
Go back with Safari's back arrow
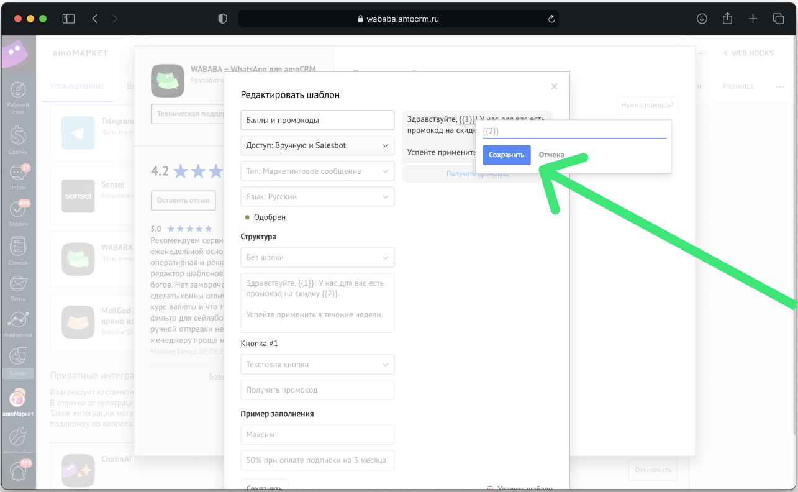94,19
